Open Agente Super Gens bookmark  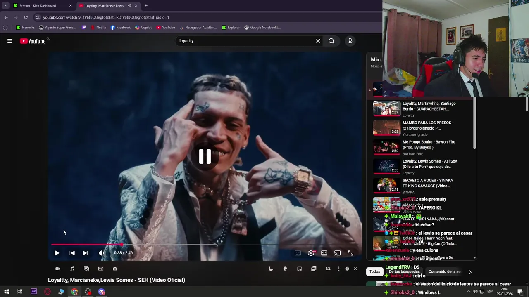(x=57, y=28)
